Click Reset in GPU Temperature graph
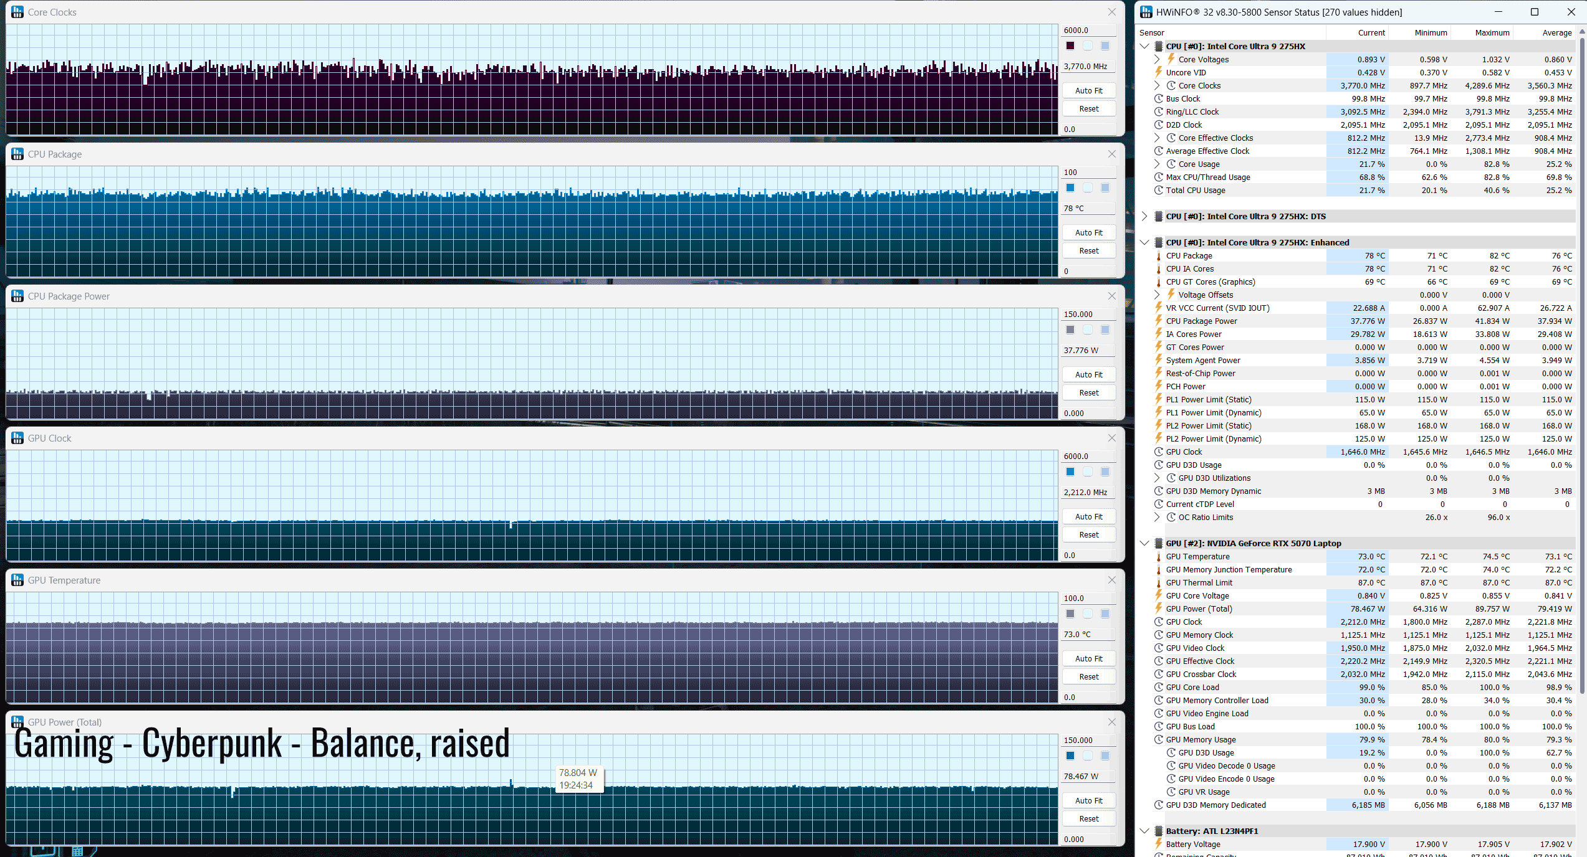 1088,676
